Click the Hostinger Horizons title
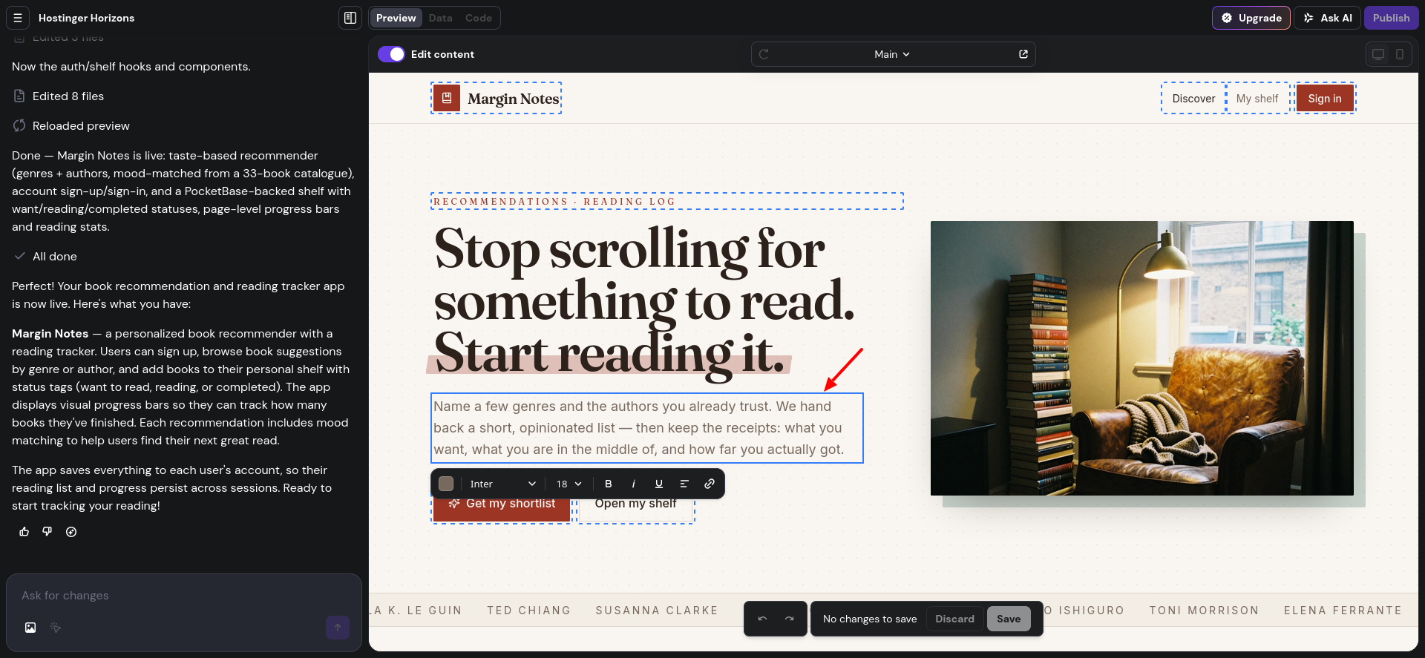 87,18
